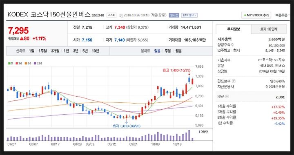Click the 거래량 value 14,471,501
Image resolution: width=294 pixels, height=155 pixels.
pyautogui.click(x=191, y=27)
